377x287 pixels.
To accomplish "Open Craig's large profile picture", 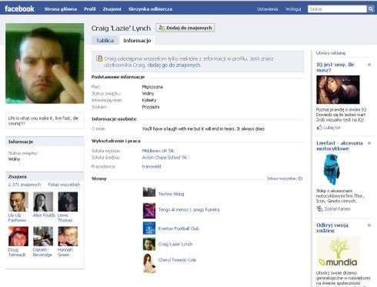I will [45, 63].
